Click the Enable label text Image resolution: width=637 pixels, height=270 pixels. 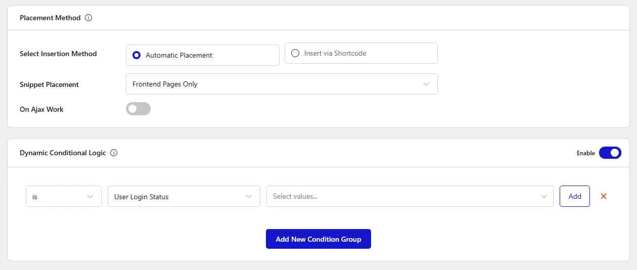[586, 153]
